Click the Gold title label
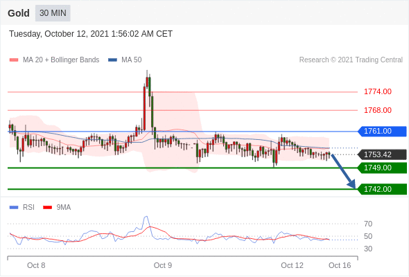The width and height of the screenshot is (409, 277). coord(18,13)
